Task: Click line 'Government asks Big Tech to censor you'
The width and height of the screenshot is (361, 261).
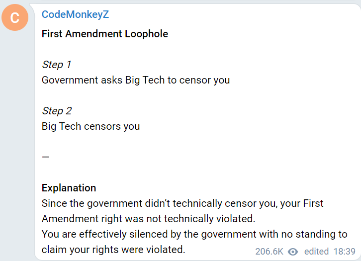Action: (136, 81)
